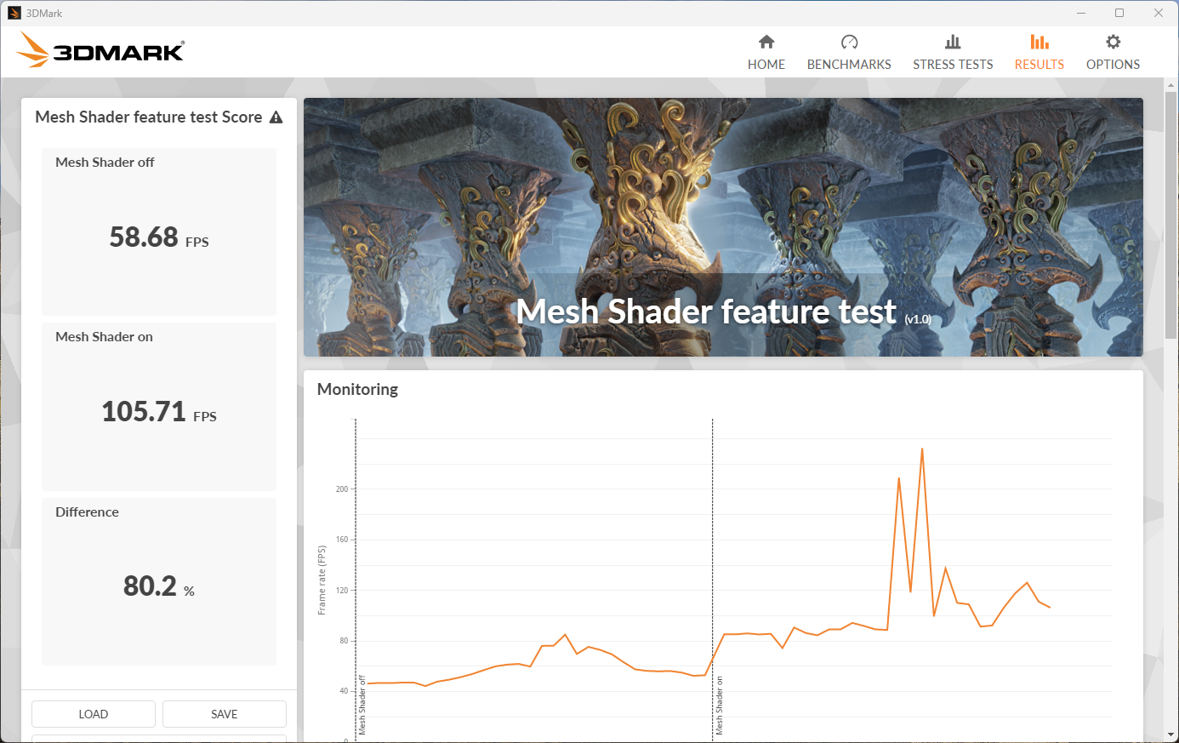Open the Stress Tests section
Screen dimensions: 1179x743
coord(953,52)
